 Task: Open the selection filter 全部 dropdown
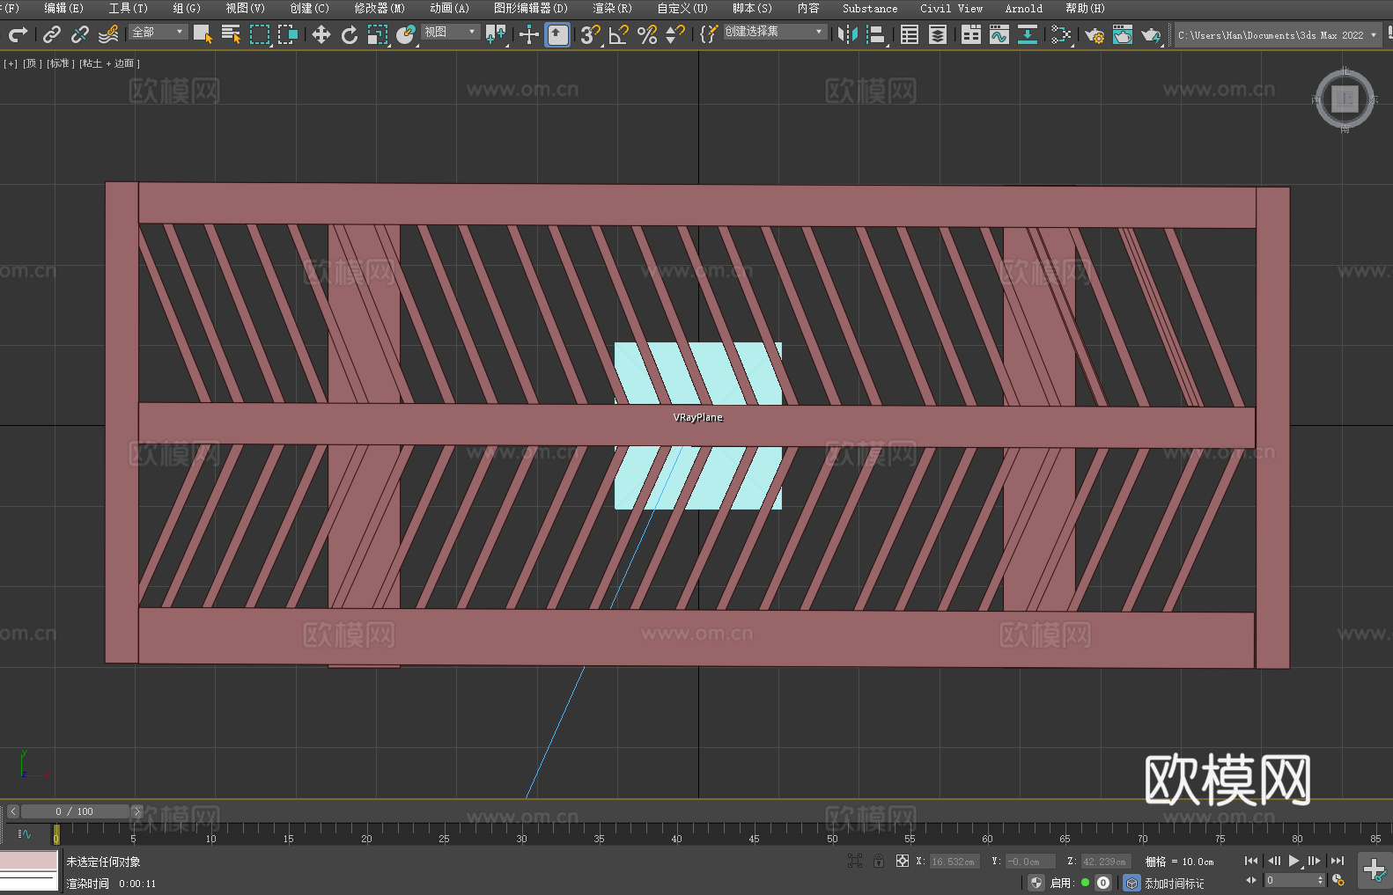(x=158, y=32)
